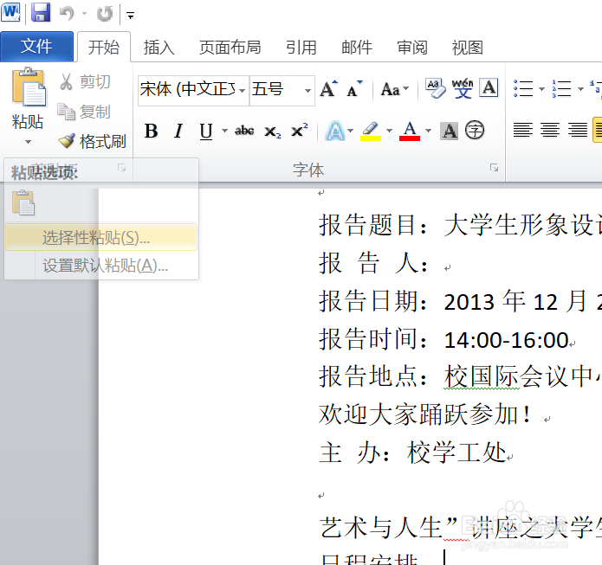Open the Quick Access Toolbar customize dropdown
The height and width of the screenshot is (565, 602).
click(131, 16)
